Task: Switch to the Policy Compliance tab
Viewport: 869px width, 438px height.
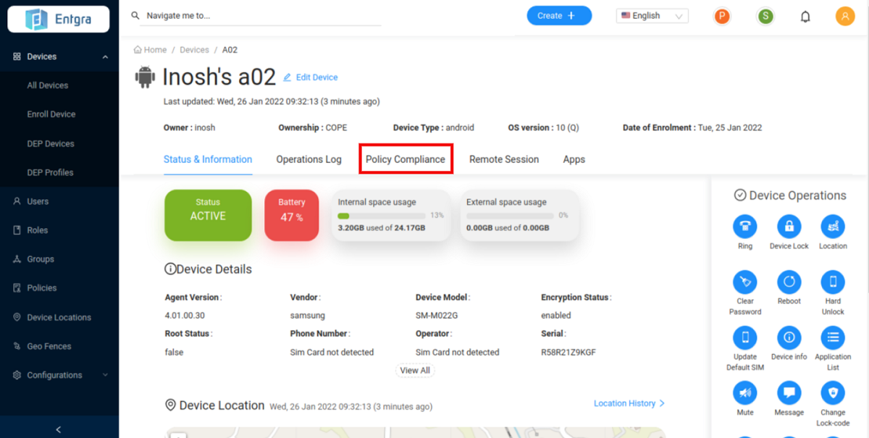Action: pos(406,159)
